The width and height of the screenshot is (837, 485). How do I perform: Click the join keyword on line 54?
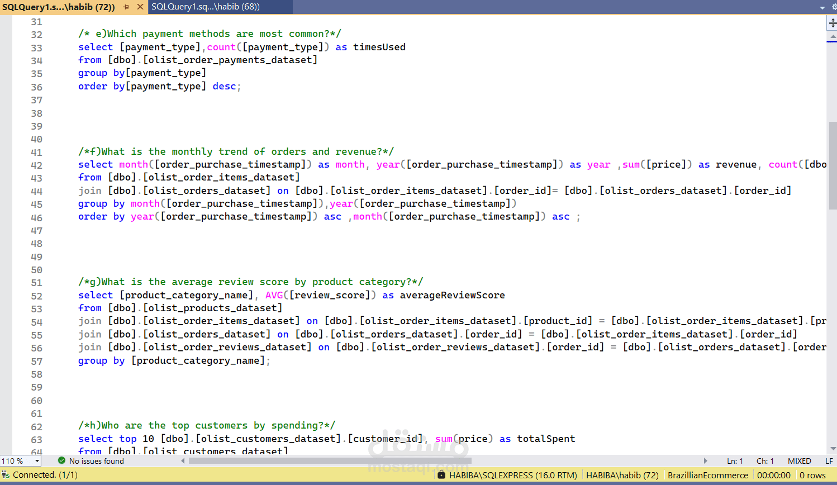[90, 321]
